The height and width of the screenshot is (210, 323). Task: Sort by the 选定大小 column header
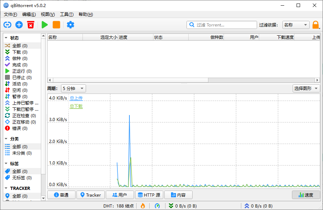tap(100, 37)
